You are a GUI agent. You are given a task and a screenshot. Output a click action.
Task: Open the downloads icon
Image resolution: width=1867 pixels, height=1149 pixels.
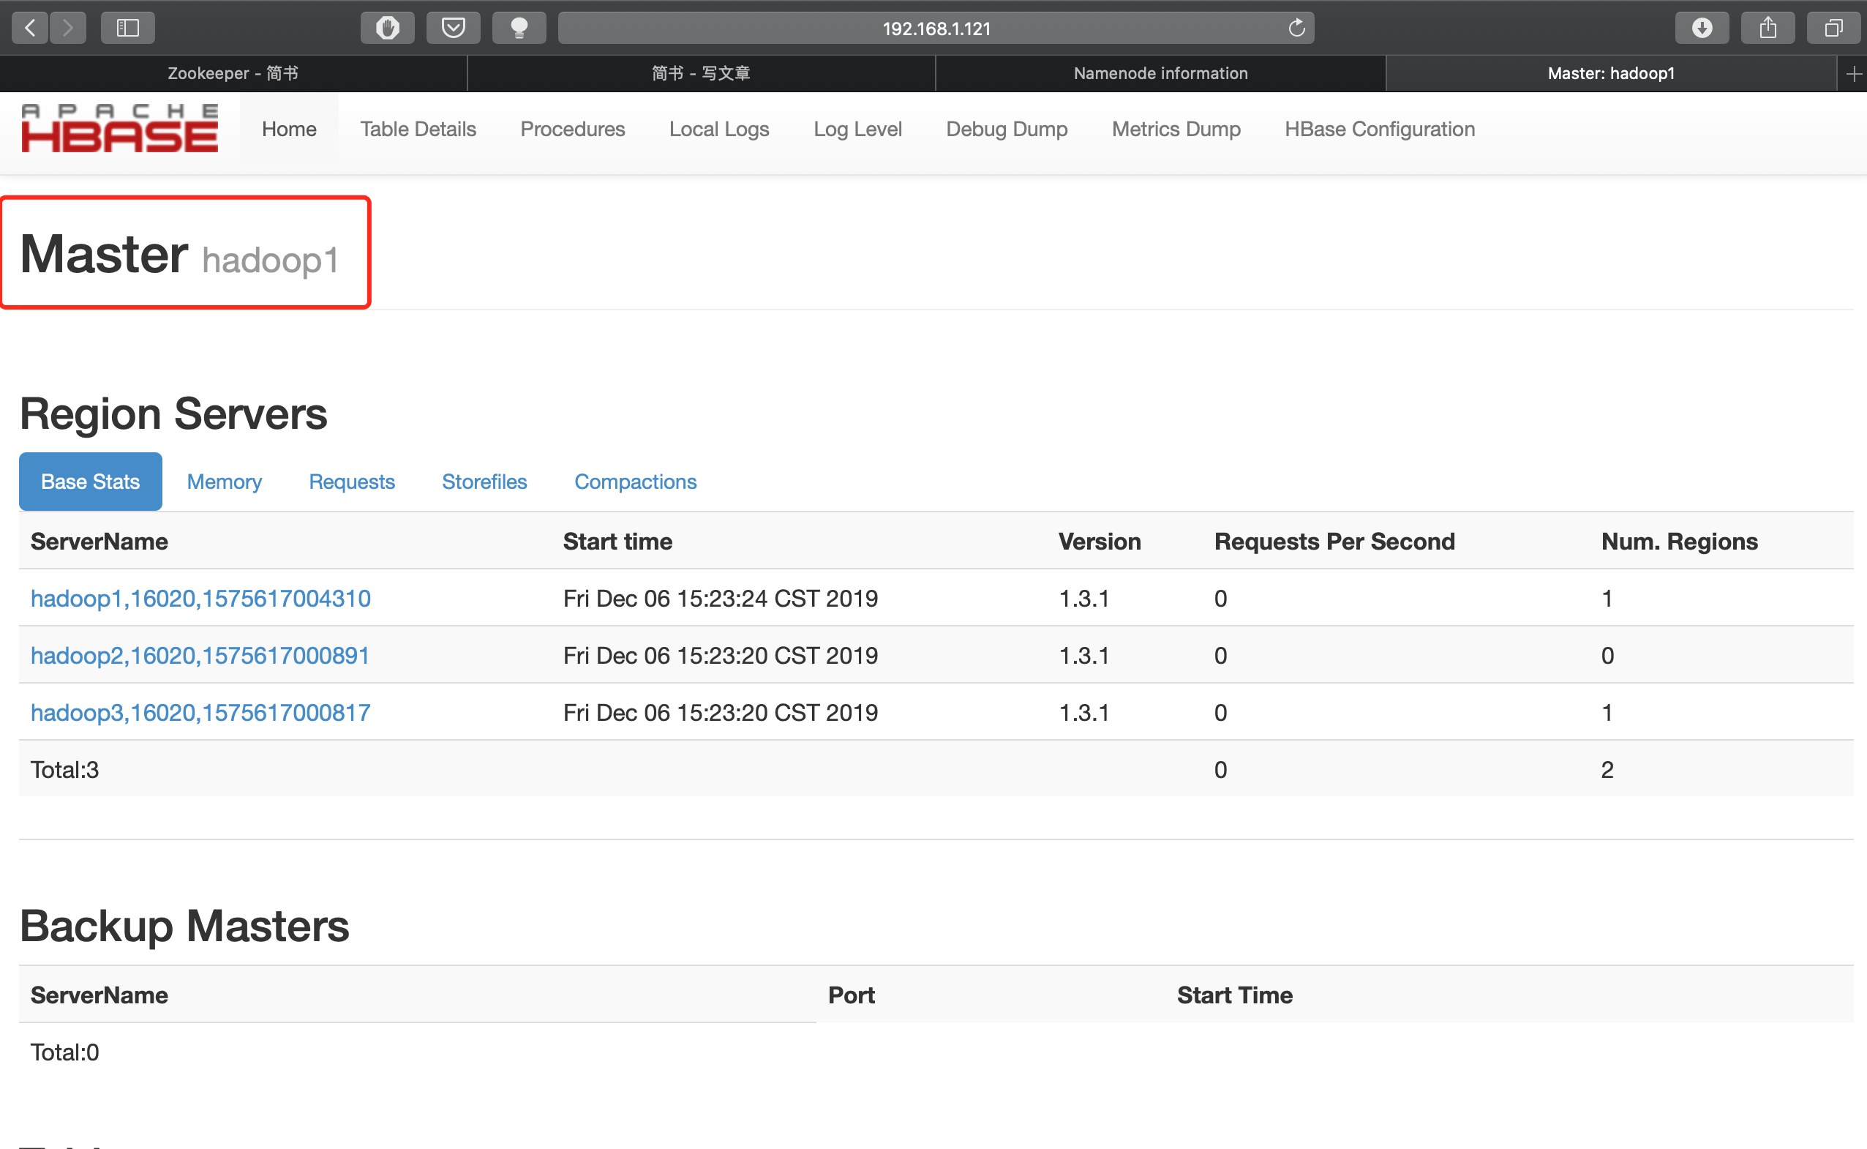click(x=1702, y=28)
